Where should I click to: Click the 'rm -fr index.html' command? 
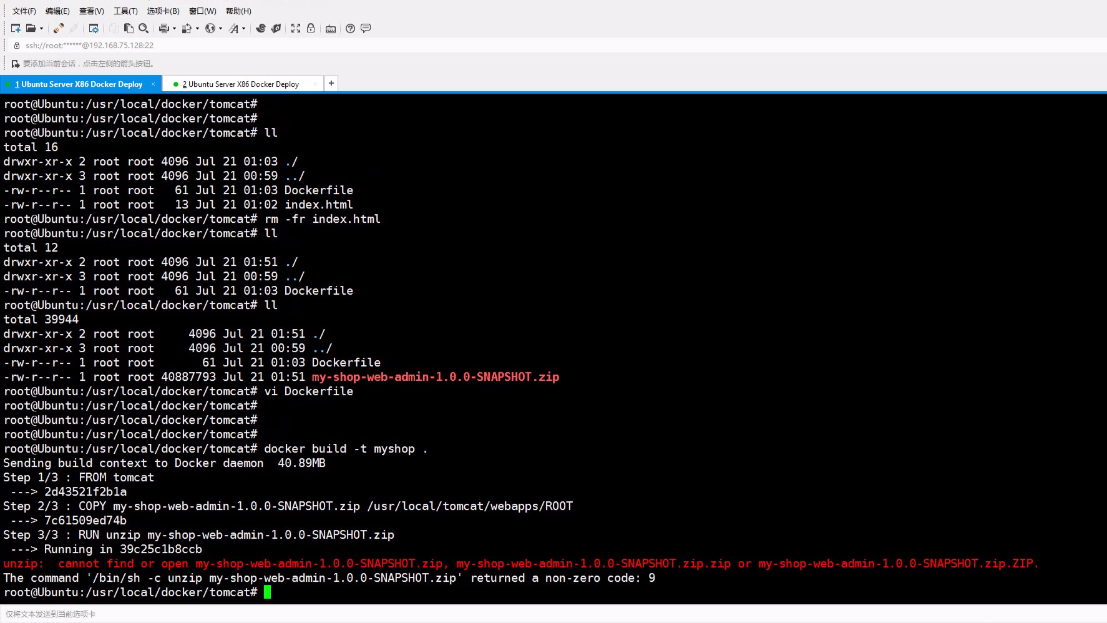tap(323, 219)
